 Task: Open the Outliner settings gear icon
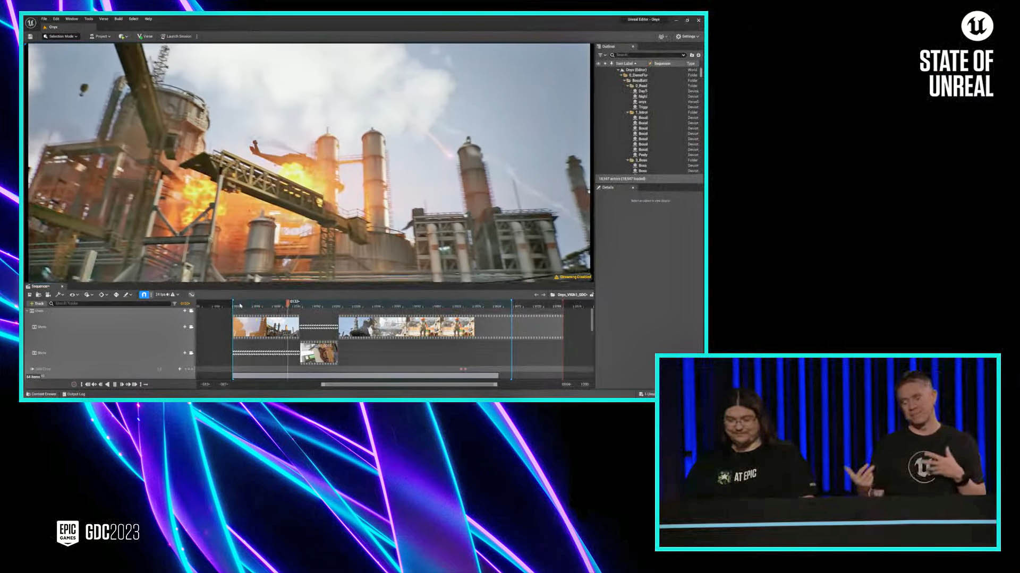(699, 55)
